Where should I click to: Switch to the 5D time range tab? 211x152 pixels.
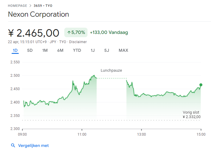click(x=30, y=50)
